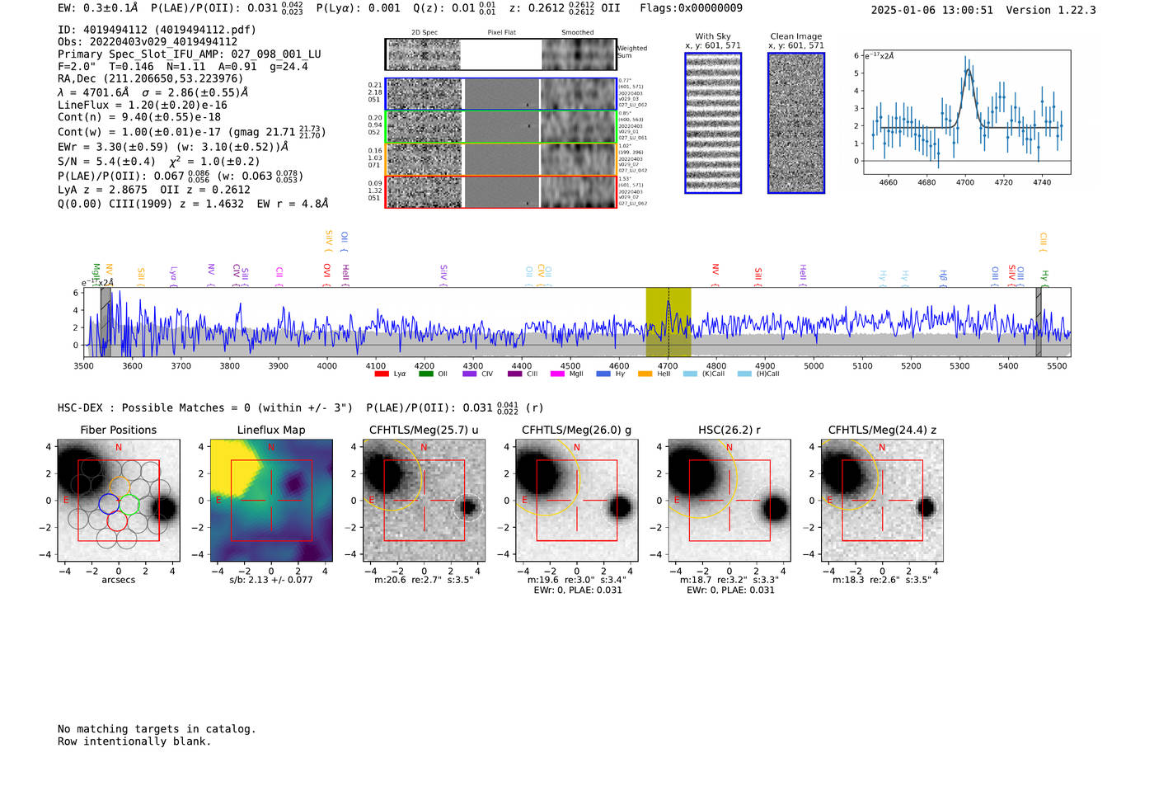This screenshot has width=1154, height=786.
Task: Open the Fiber Positions cutout image
Action: [x=118, y=501]
